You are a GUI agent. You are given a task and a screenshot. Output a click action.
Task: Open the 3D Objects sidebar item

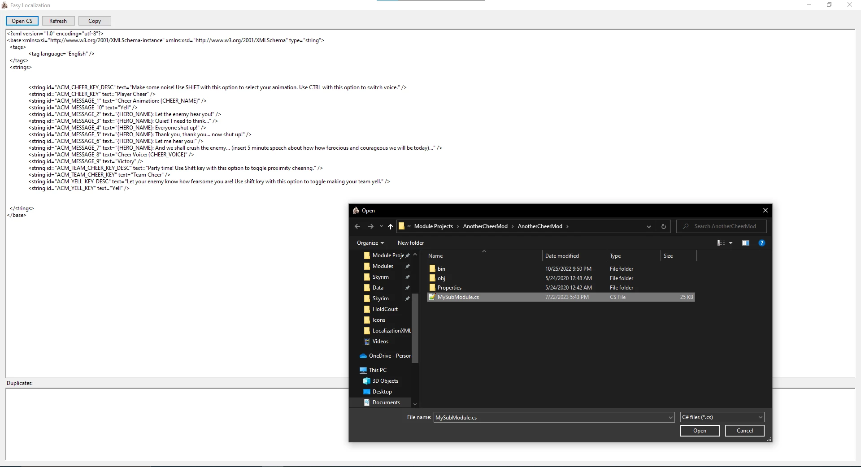(385, 381)
